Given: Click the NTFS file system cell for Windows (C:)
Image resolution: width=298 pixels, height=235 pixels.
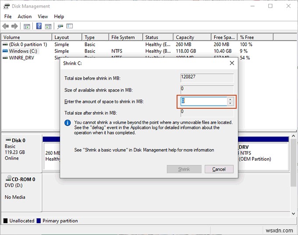Looking at the screenshot, I should [117, 51].
